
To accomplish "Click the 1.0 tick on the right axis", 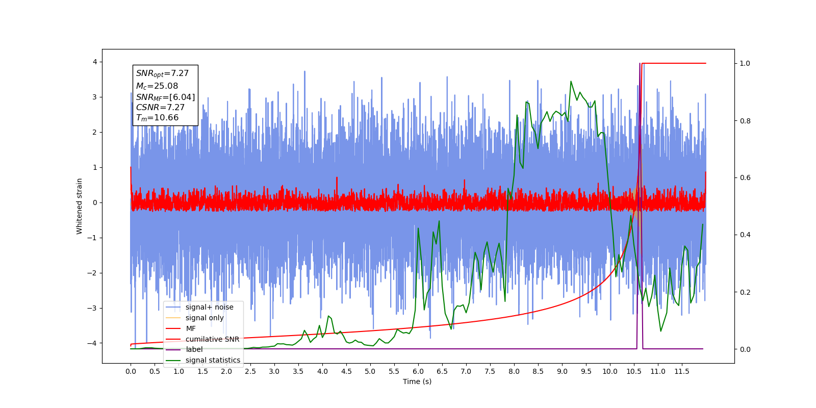I will [745, 63].
